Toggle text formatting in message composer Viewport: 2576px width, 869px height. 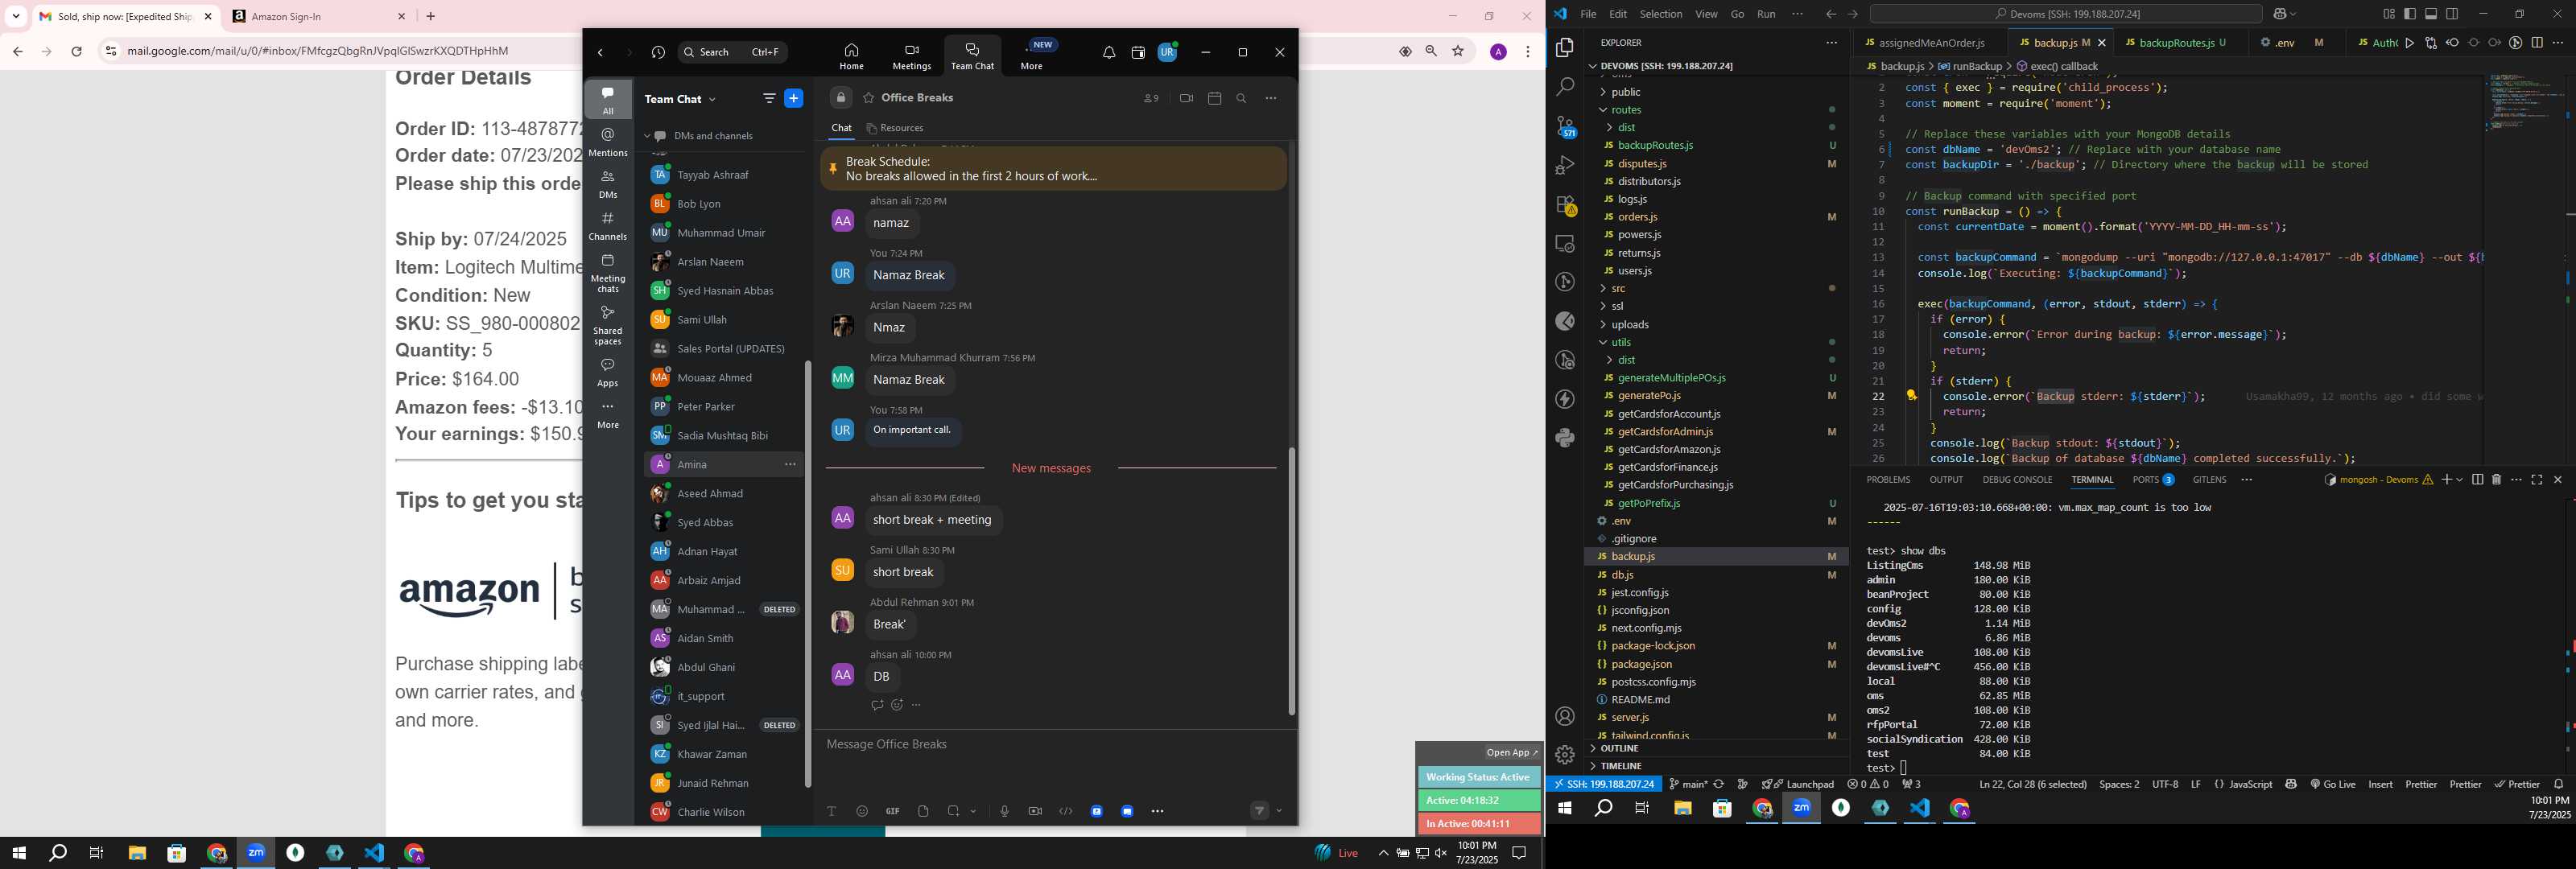pos(831,811)
